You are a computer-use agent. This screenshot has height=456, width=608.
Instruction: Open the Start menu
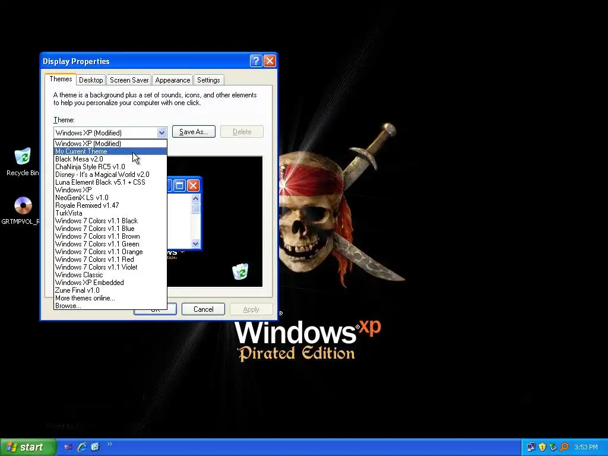point(28,447)
